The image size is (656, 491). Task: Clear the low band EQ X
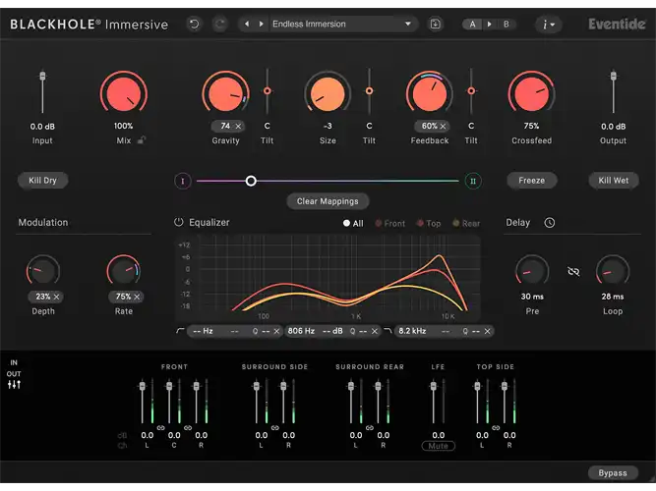click(x=276, y=331)
